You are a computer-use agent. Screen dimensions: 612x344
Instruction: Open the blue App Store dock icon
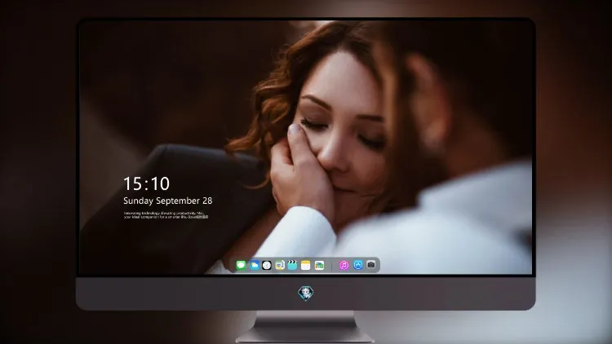point(358,265)
